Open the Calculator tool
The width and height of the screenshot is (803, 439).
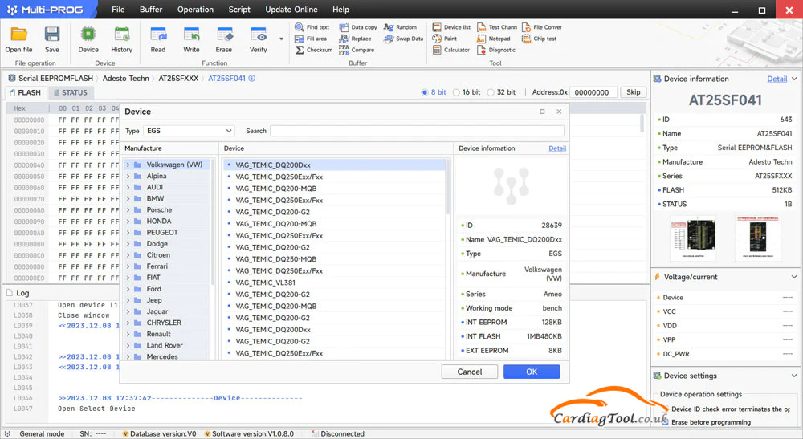coord(451,50)
